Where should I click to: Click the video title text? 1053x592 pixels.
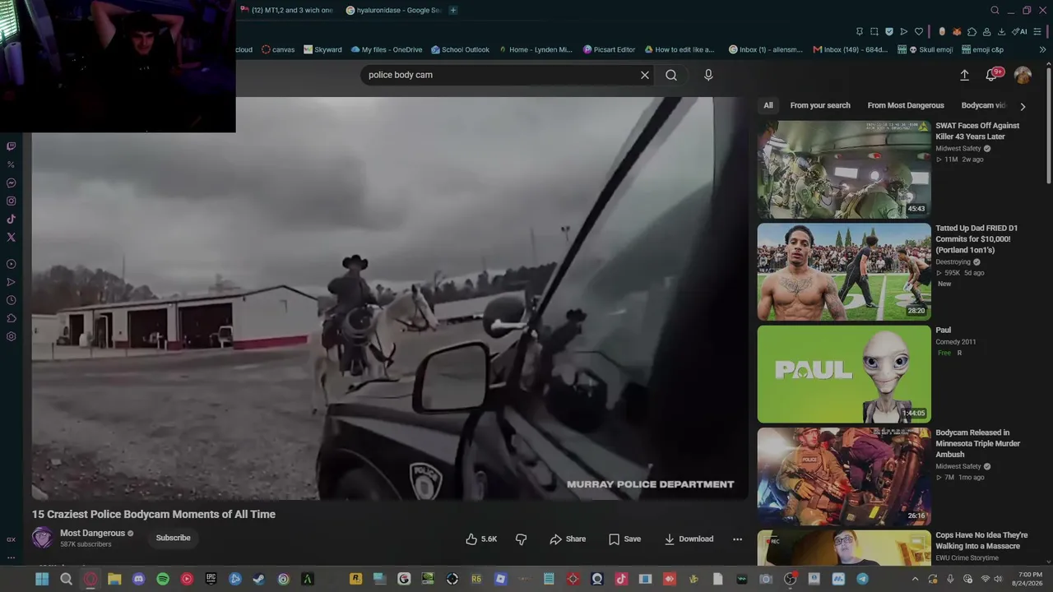pos(154,514)
